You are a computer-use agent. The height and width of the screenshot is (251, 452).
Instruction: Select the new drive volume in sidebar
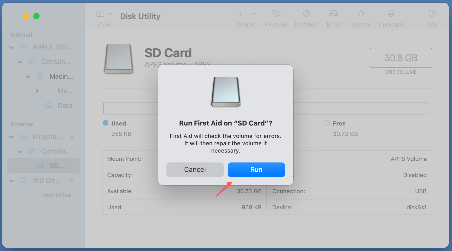(56, 194)
